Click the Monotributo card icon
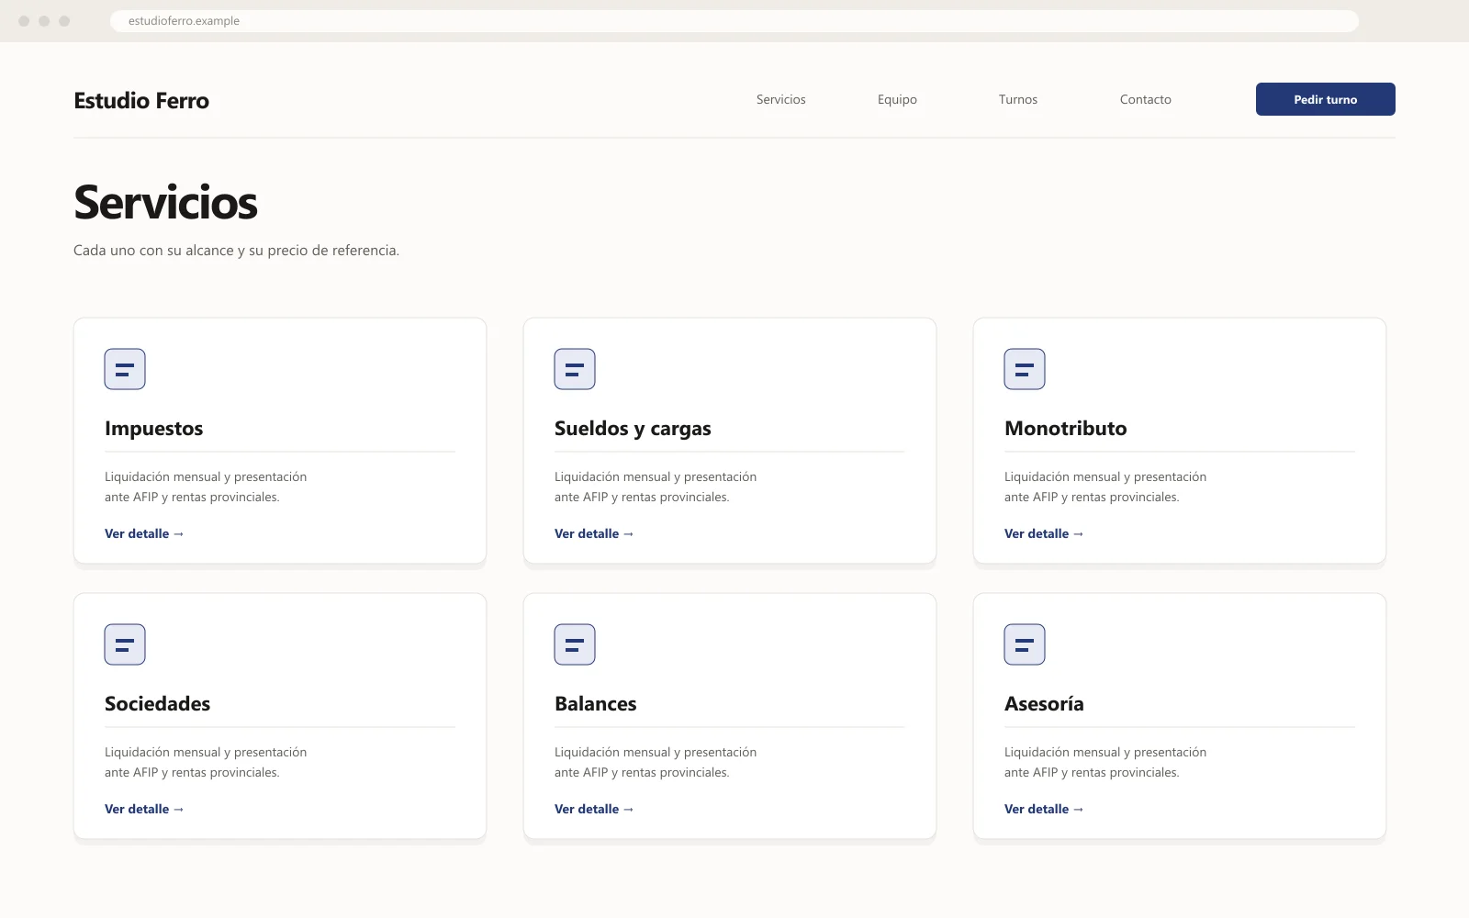 click(x=1025, y=369)
